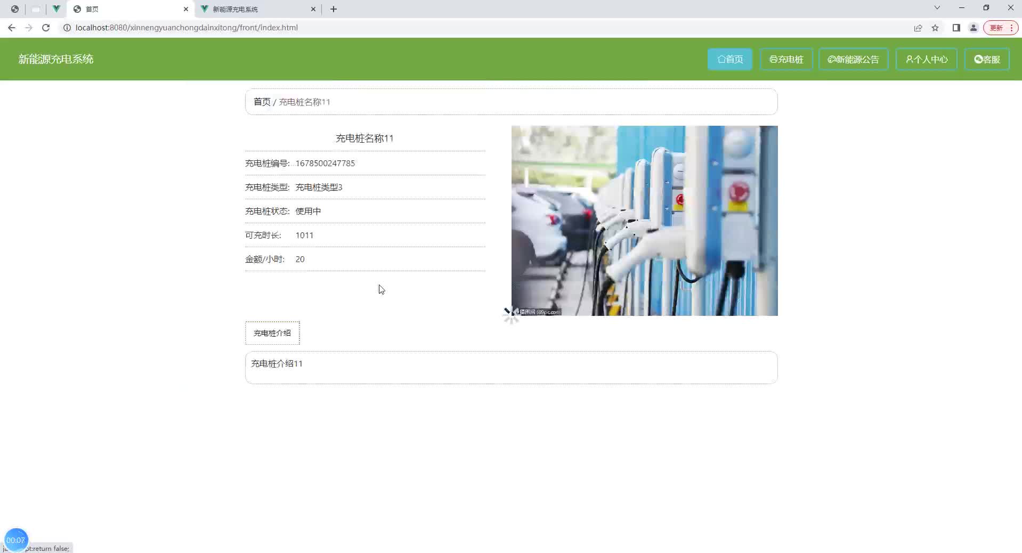Click the 新能源充电系统 site title

[56, 59]
